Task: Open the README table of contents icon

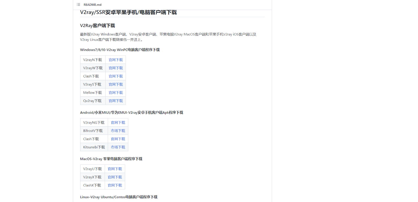Action: [x=78, y=5]
